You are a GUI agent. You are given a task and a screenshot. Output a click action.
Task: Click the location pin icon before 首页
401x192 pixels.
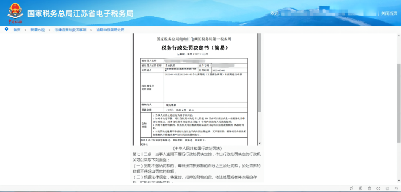[7, 29]
